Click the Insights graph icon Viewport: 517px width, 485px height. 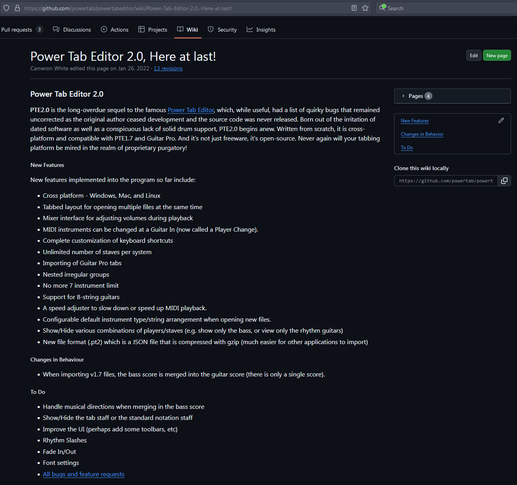[x=250, y=29]
